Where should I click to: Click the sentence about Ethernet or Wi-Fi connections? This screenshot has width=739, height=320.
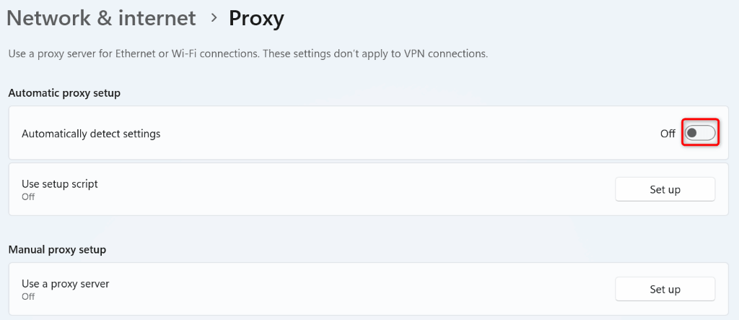click(144, 53)
